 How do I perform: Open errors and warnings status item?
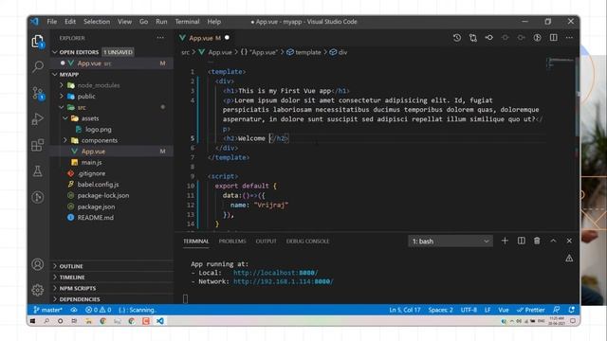(x=99, y=310)
